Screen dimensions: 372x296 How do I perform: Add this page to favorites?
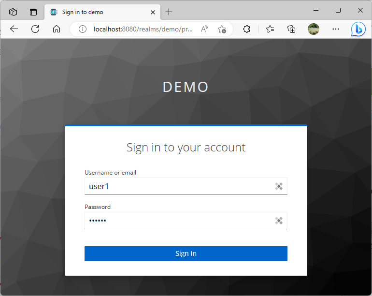[222, 29]
